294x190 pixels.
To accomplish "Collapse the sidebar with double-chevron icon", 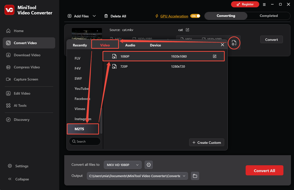I will (10, 179).
